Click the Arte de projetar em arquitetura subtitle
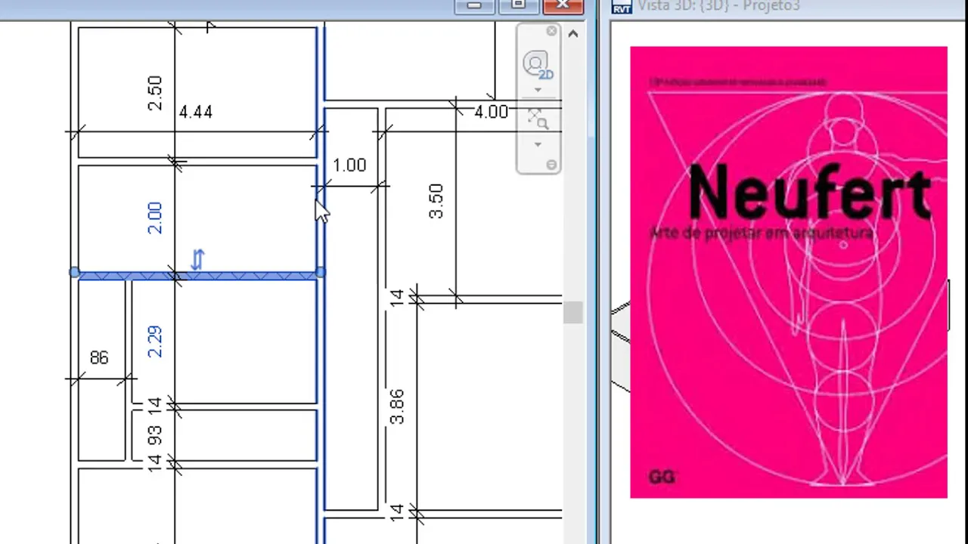 point(761,233)
